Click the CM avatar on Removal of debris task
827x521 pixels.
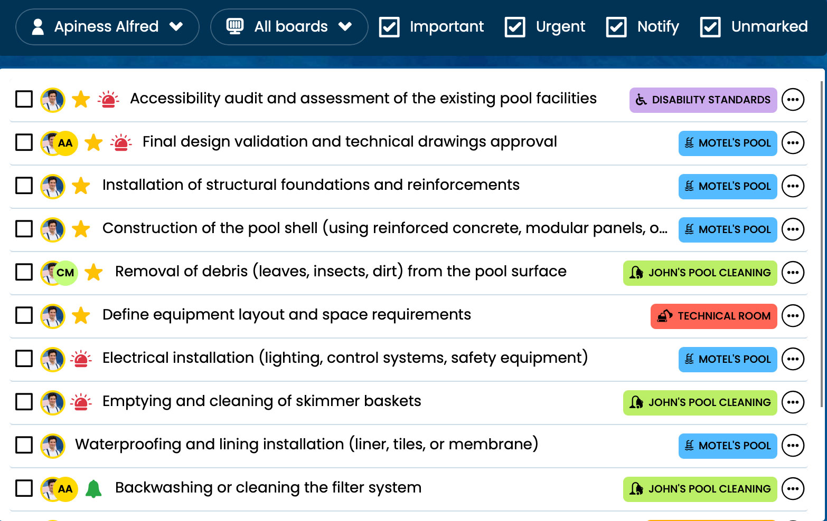tap(65, 273)
